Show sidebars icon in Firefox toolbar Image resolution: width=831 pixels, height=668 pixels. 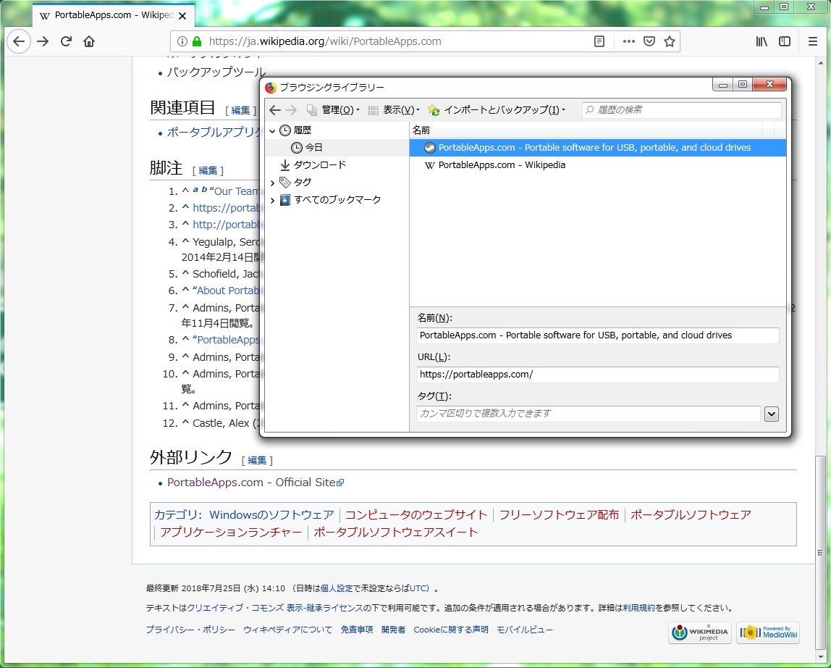[x=784, y=41]
